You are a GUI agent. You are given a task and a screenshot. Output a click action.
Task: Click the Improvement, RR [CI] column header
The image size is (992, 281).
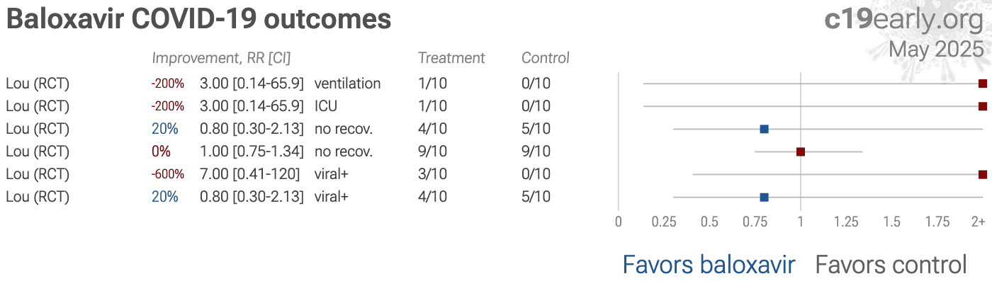(x=221, y=58)
